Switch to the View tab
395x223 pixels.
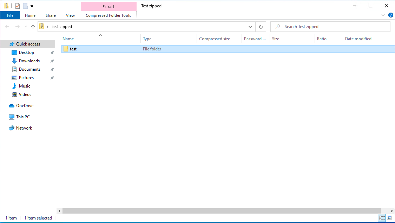coord(70,15)
